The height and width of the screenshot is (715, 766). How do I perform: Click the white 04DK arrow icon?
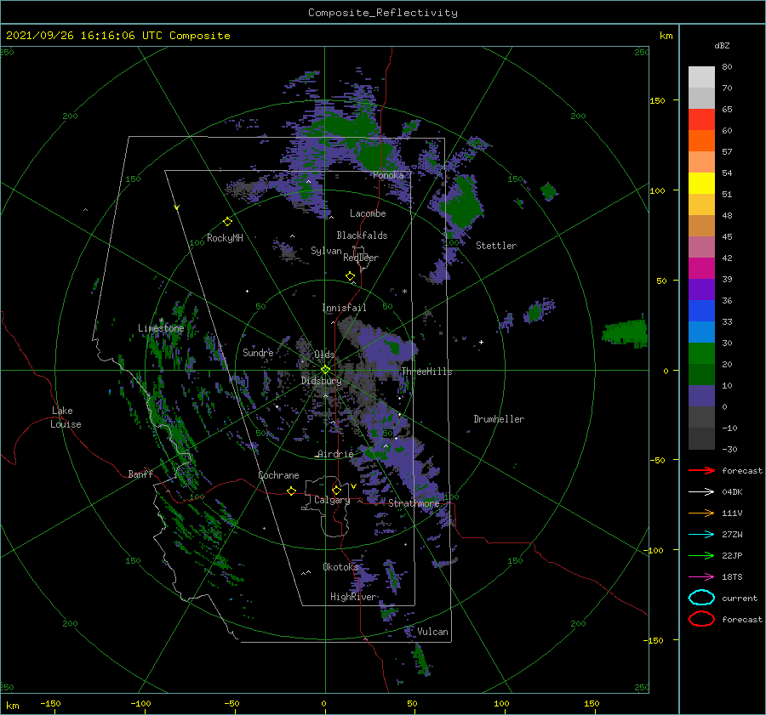(x=701, y=492)
